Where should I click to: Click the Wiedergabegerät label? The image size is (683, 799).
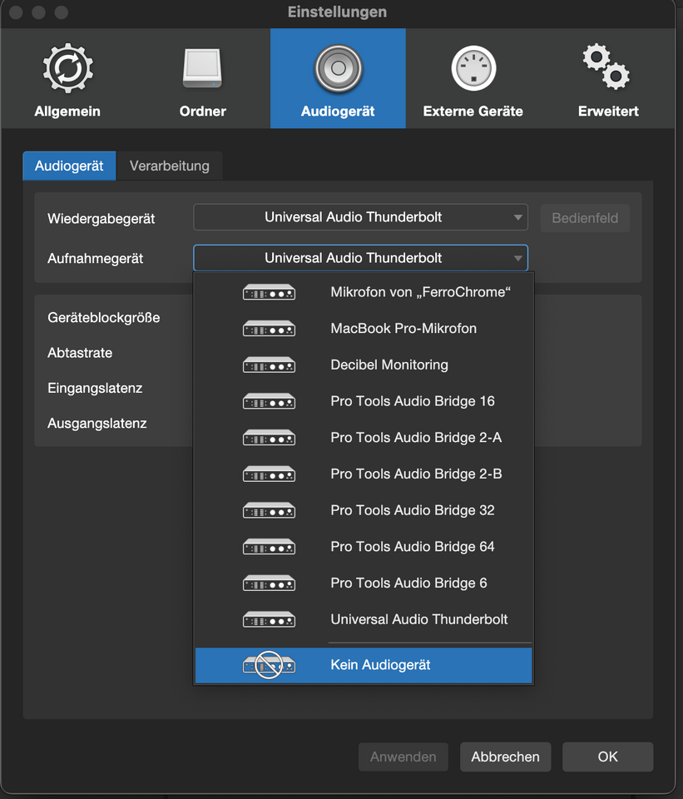(101, 219)
